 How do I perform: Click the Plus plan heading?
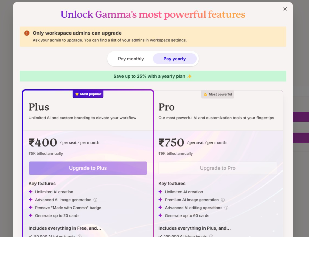39,107
